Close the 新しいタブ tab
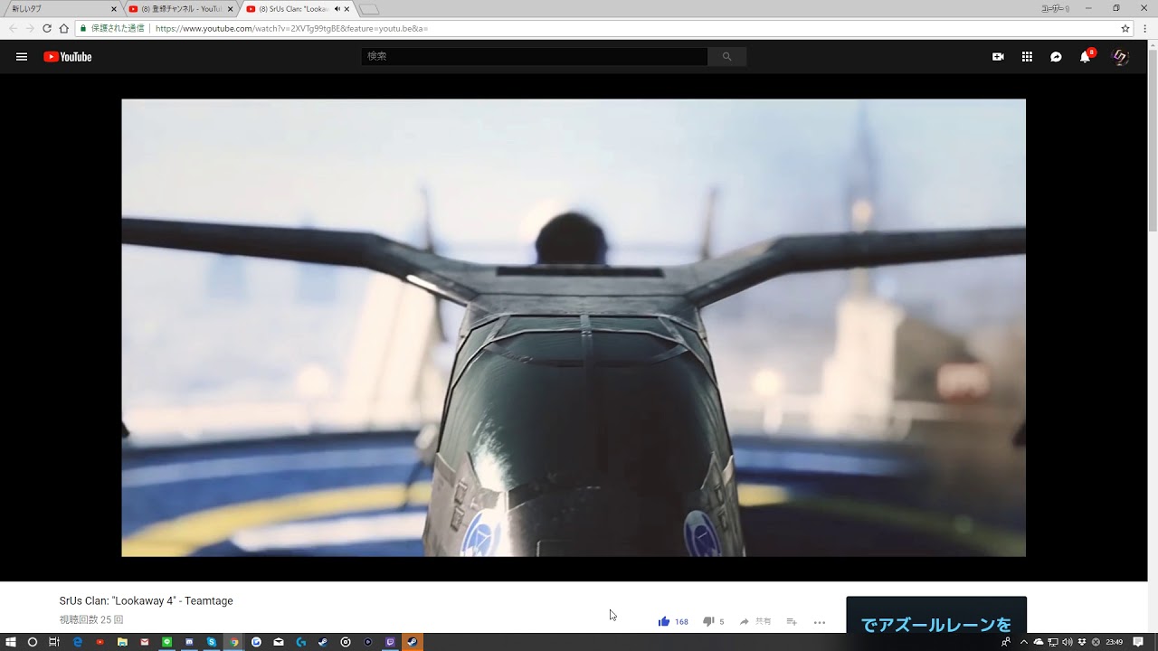The width and height of the screenshot is (1158, 651). (114, 9)
